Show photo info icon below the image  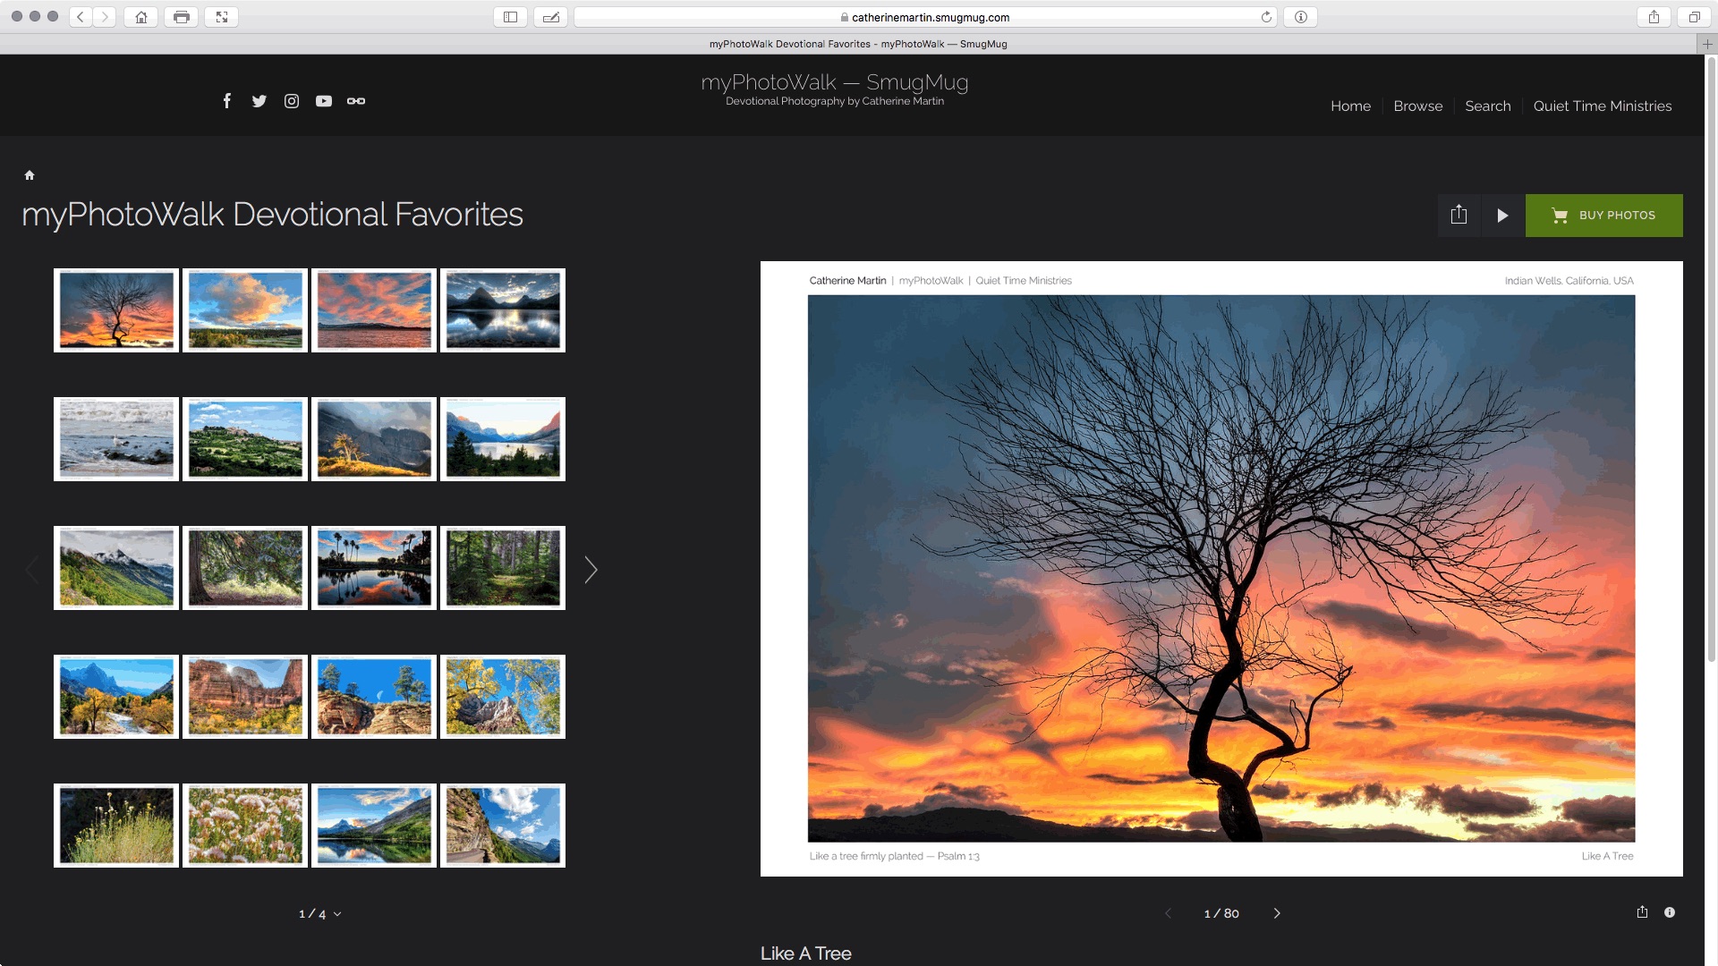(x=1670, y=912)
